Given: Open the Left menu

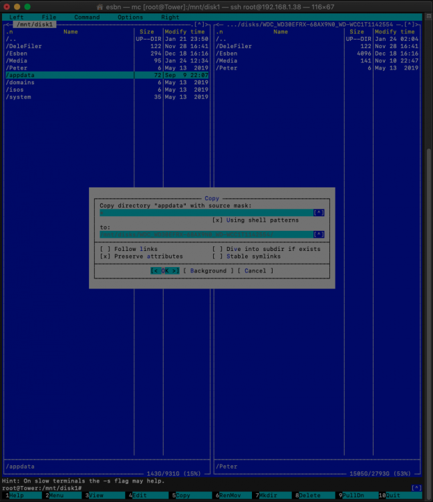Looking at the screenshot, I should coord(16,17).
